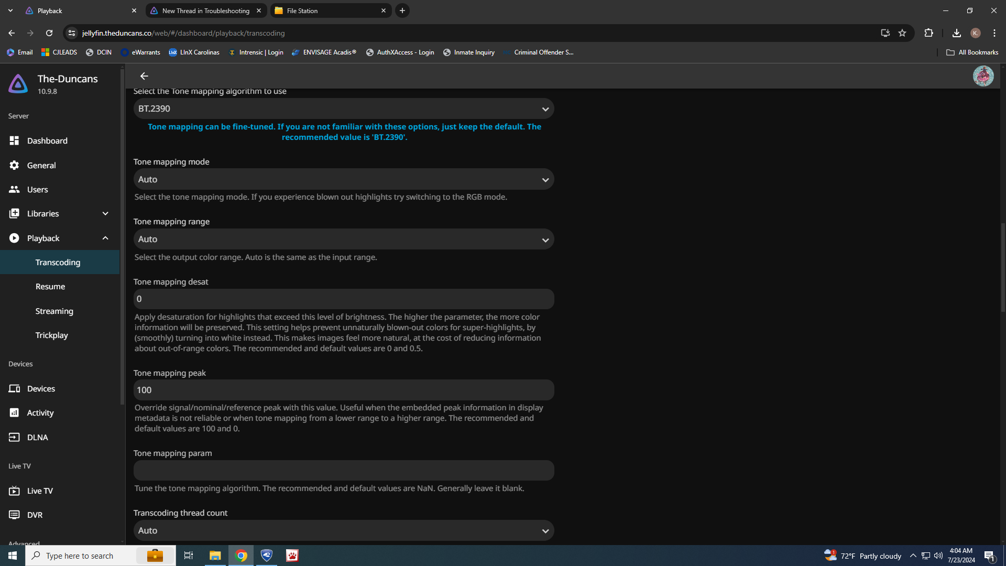Open General settings gear icon
Image resolution: width=1006 pixels, height=566 pixels.
14,165
